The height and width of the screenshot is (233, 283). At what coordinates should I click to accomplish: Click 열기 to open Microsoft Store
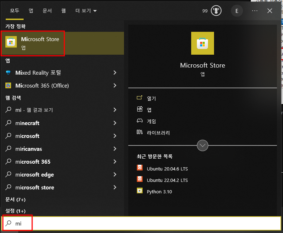coord(151,98)
